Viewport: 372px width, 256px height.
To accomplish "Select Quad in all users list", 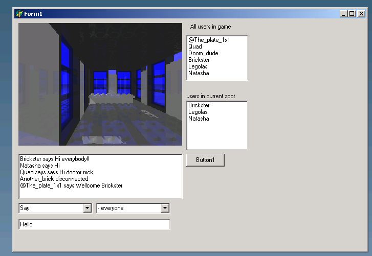I will tap(195, 46).
